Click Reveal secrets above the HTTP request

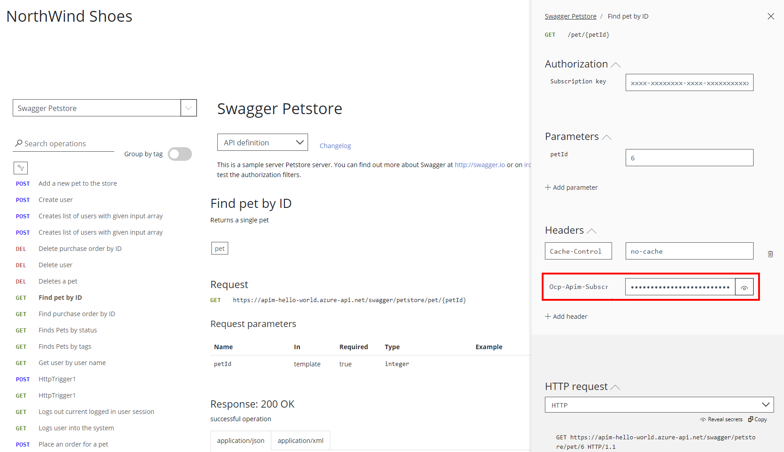point(721,419)
